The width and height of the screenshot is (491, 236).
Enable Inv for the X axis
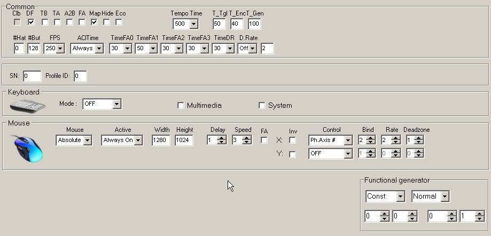(x=292, y=140)
